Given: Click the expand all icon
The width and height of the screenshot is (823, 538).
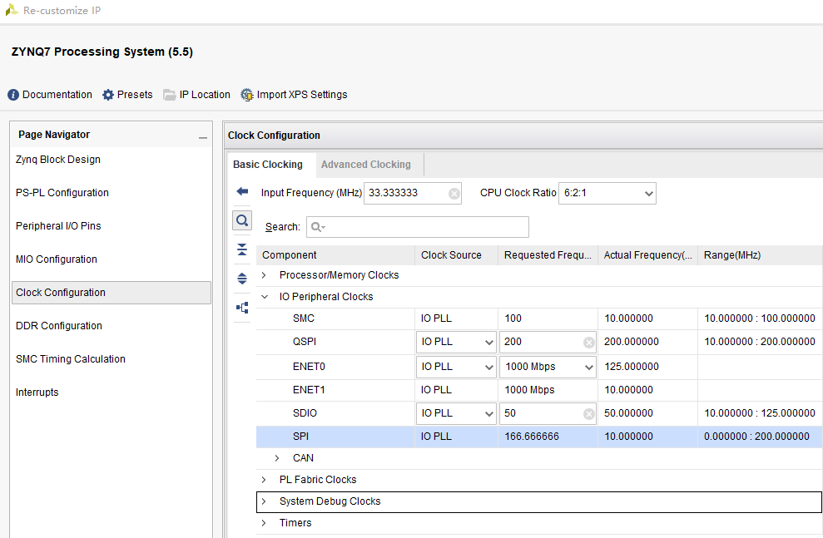Looking at the screenshot, I should click(242, 279).
